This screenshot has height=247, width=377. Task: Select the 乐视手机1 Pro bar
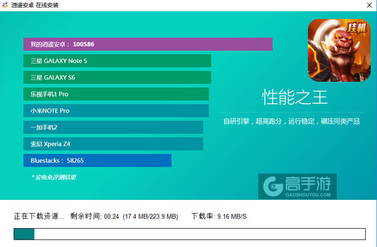(116, 94)
